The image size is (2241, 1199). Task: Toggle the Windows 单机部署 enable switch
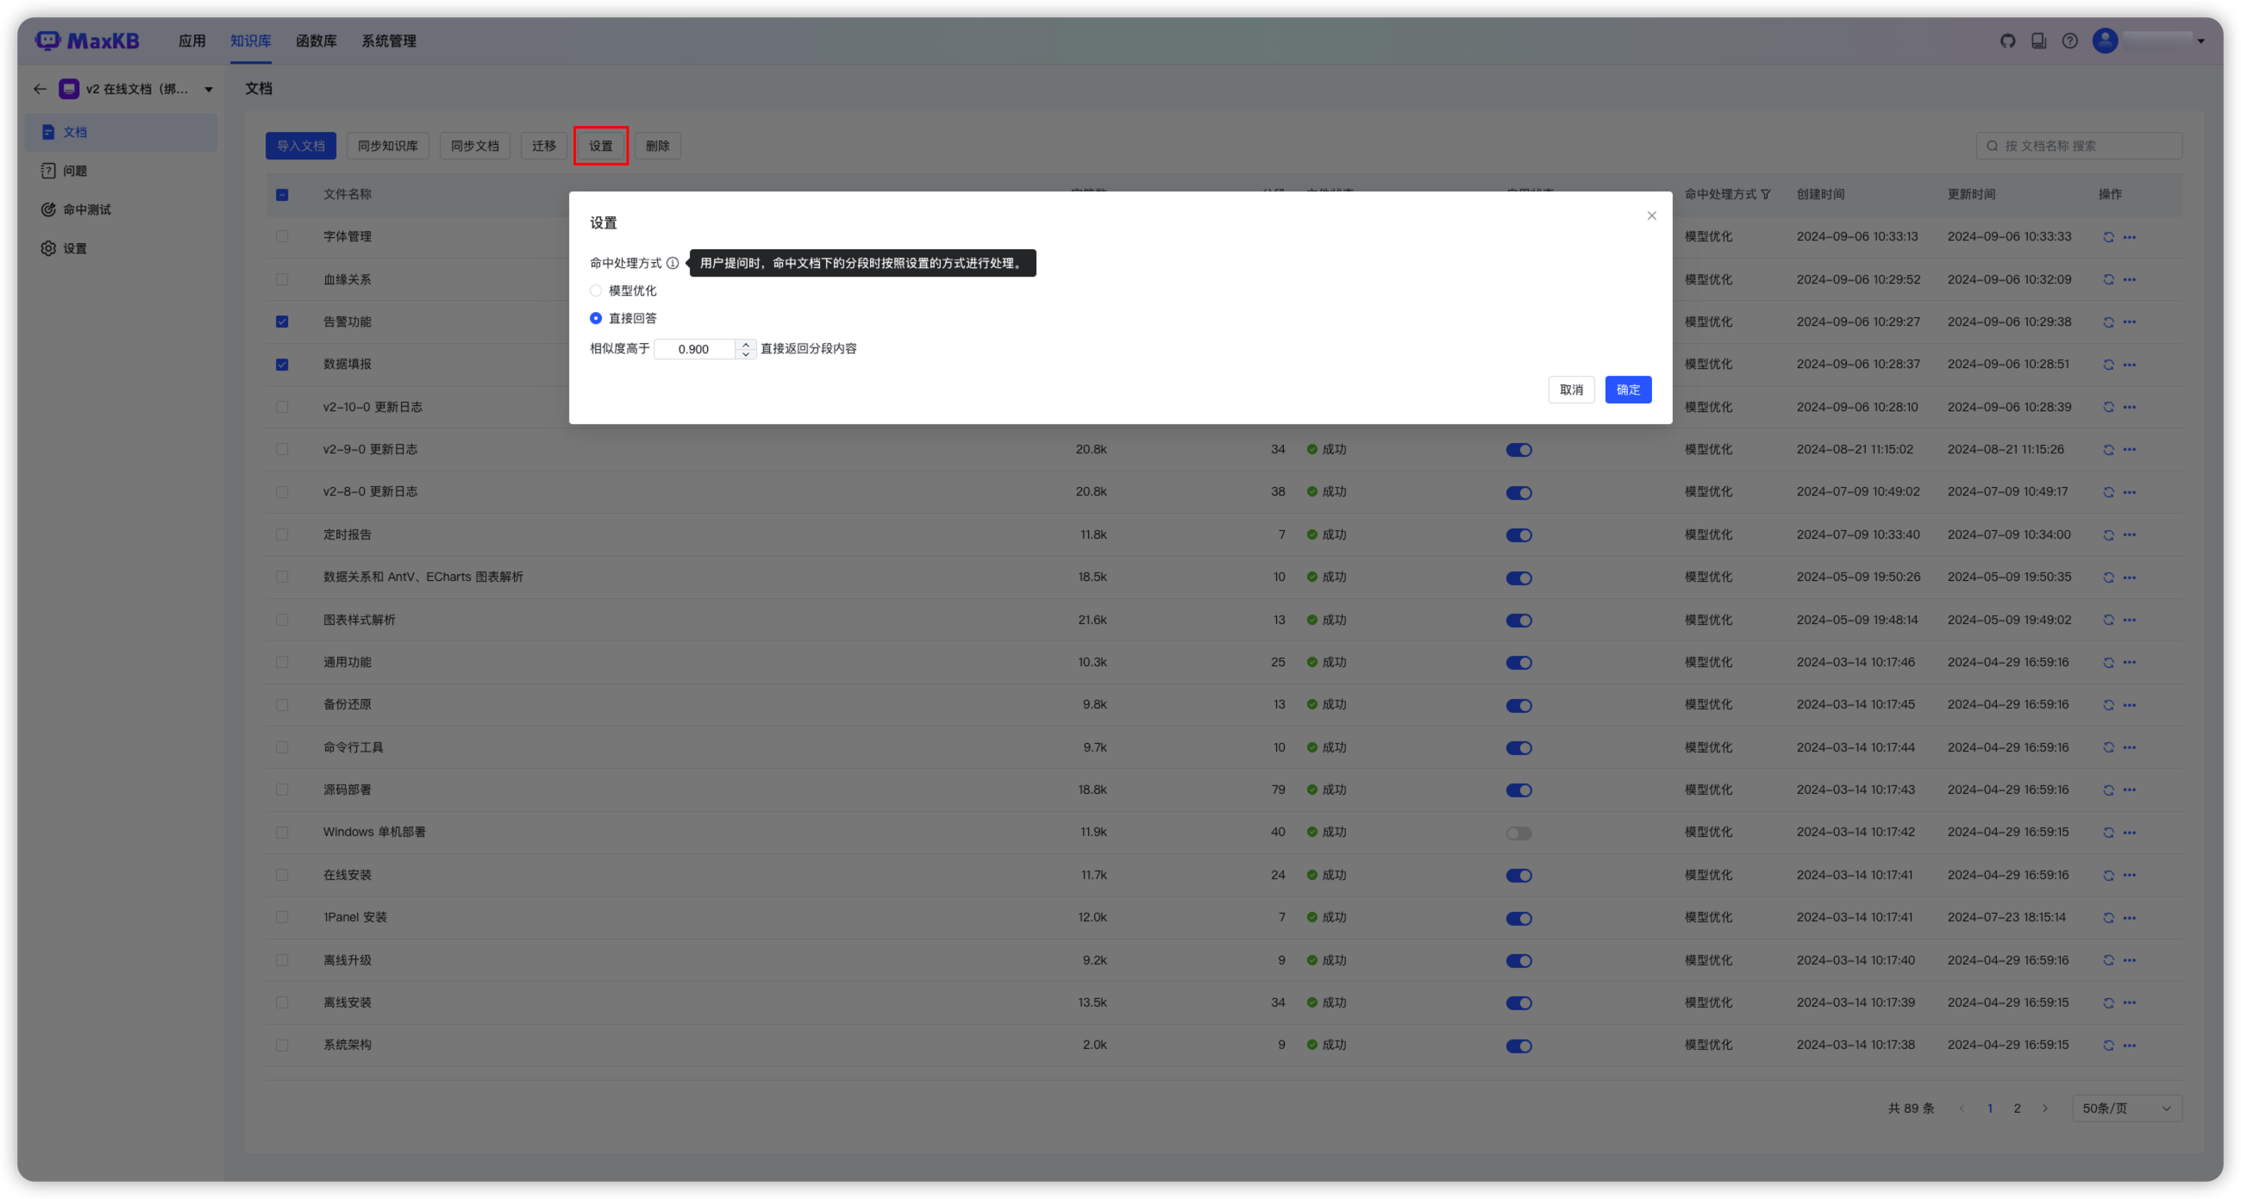coord(1518,833)
